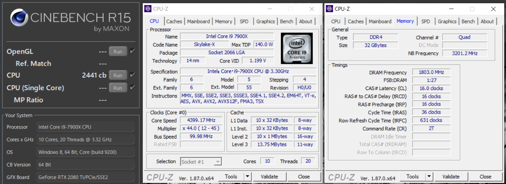Click the Core Speed value 4399.17 MHz
The image size is (506, 184).
201,120
